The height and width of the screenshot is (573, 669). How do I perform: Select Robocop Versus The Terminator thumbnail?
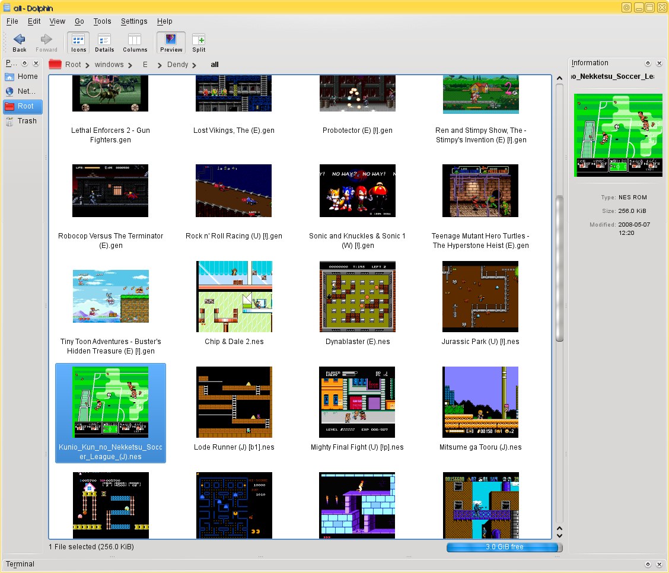point(110,191)
